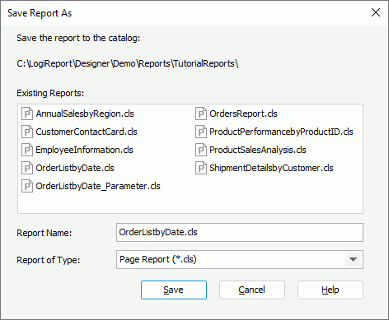
Task: Select the ShipmentDetailsbyCustomer.cls file name
Action: (271, 168)
